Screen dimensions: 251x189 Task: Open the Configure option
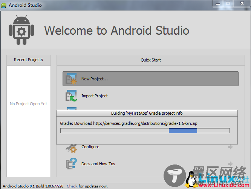pos(90,147)
